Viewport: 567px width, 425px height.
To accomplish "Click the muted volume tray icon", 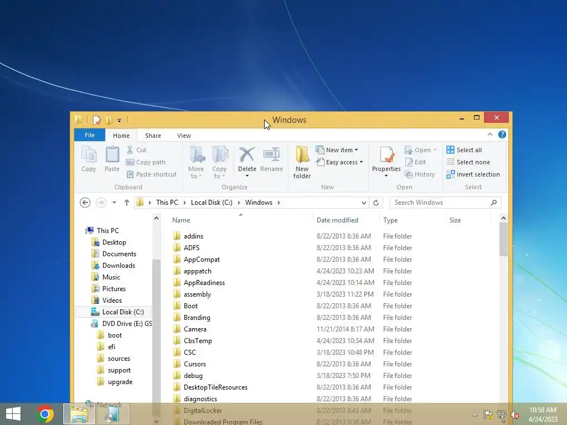I will pos(515,415).
